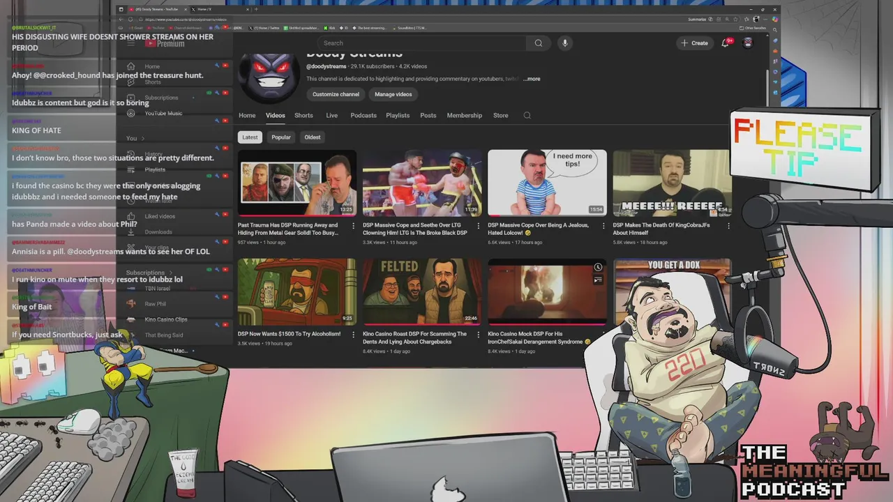The height and width of the screenshot is (502, 893).
Task: Open options menu for Past Trauma video
Action: pos(353,226)
